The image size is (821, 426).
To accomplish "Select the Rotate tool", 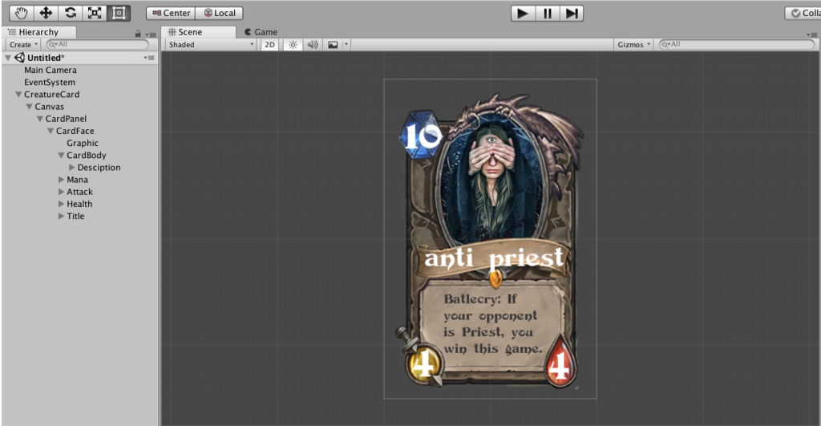I will click(71, 13).
